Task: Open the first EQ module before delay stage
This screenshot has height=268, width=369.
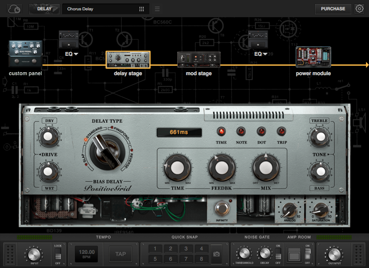Action: click(x=69, y=40)
